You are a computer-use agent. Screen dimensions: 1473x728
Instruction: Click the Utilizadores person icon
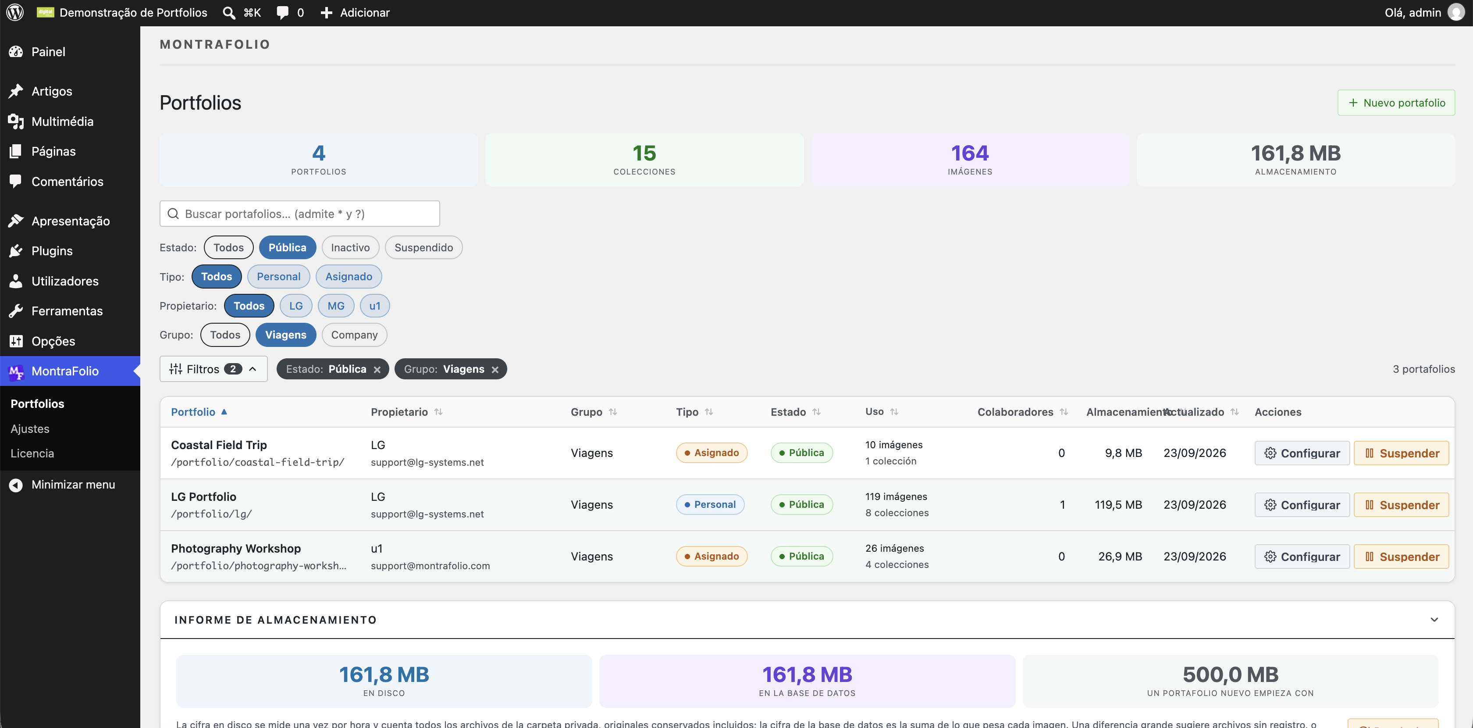pyautogui.click(x=16, y=281)
